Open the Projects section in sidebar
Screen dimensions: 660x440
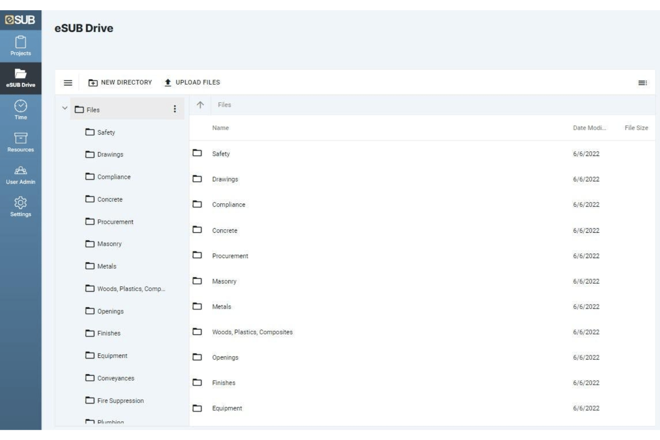click(x=21, y=46)
